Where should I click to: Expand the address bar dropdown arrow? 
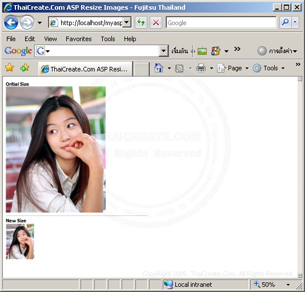127,23
